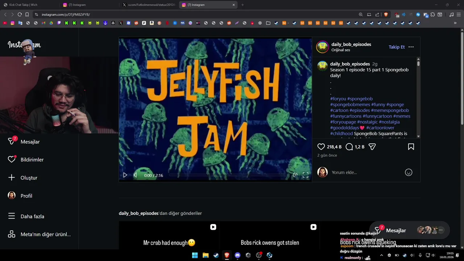Select Oluştur to create a post
This screenshot has width=464, height=261.
pyautogui.click(x=22, y=178)
